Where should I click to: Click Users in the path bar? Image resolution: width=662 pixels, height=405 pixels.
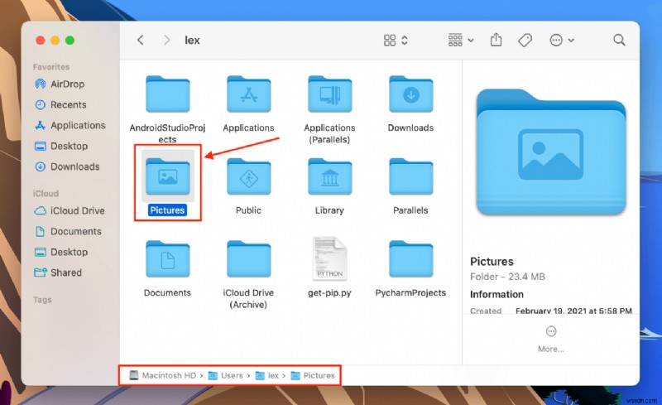[226, 375]
